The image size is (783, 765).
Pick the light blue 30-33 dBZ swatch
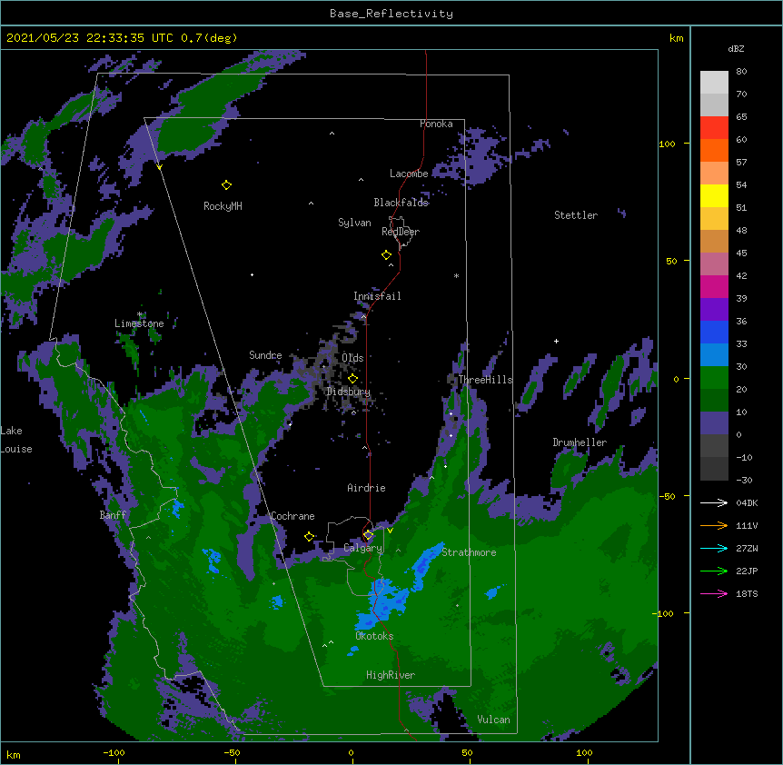[x=714, y=355]
